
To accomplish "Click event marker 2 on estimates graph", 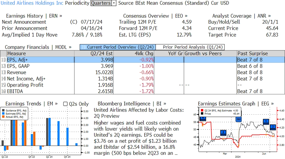I will 223,133.
